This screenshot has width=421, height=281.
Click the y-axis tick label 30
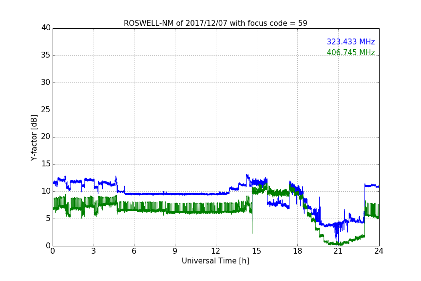(46, 82)
